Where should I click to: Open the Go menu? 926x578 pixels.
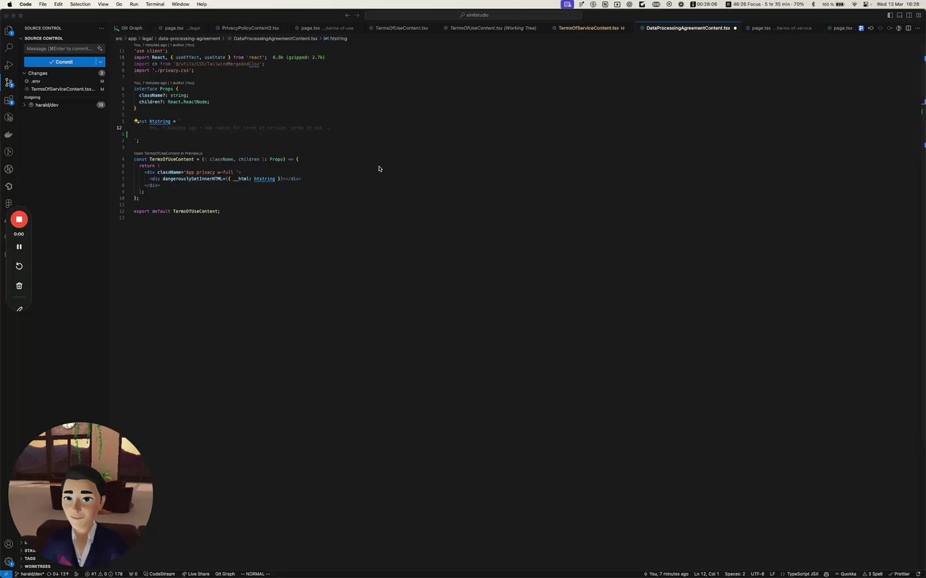click(119, 4)
